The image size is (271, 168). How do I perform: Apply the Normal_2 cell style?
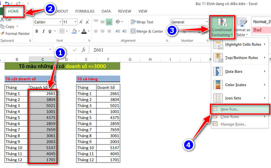(x=261, y=22)
